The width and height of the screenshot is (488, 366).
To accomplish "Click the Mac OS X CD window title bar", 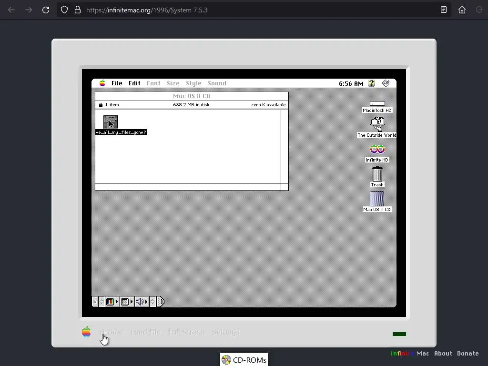I will tap(192, 96).
